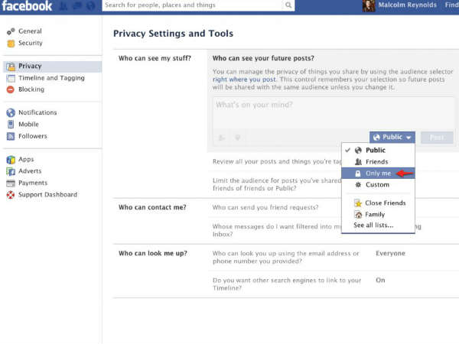Click the Notifications globe icon
This screenshot has height=344, width=459.
tap(11, 112)
